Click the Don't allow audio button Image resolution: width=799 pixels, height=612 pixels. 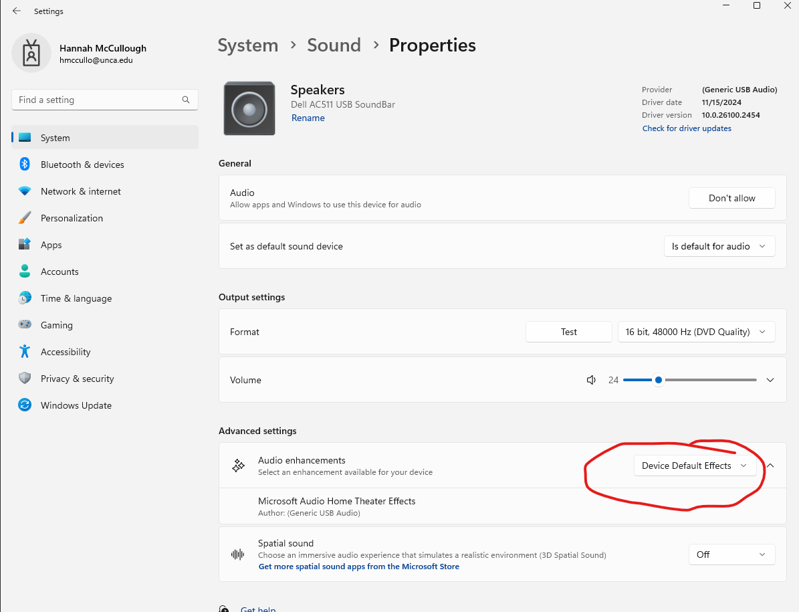click(x=731, y=197)
